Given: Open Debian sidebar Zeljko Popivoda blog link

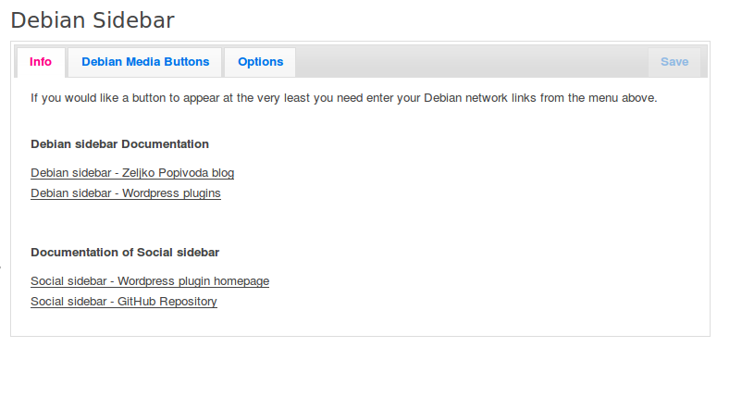Looking at the screenshot, I should 132,173.
